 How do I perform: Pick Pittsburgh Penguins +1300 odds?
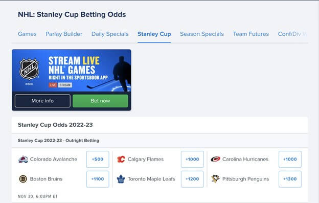(x=290, y=179)
